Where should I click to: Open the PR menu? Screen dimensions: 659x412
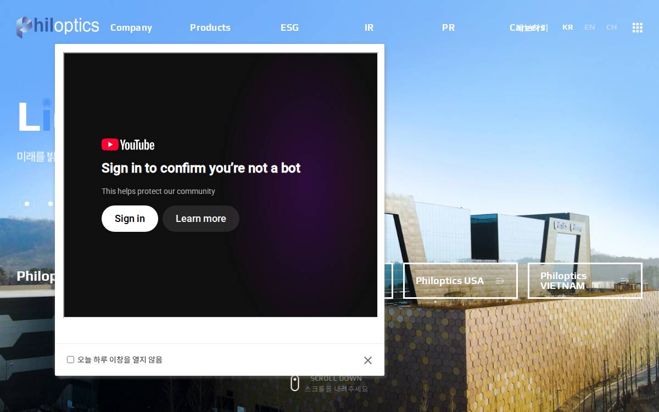448,27
